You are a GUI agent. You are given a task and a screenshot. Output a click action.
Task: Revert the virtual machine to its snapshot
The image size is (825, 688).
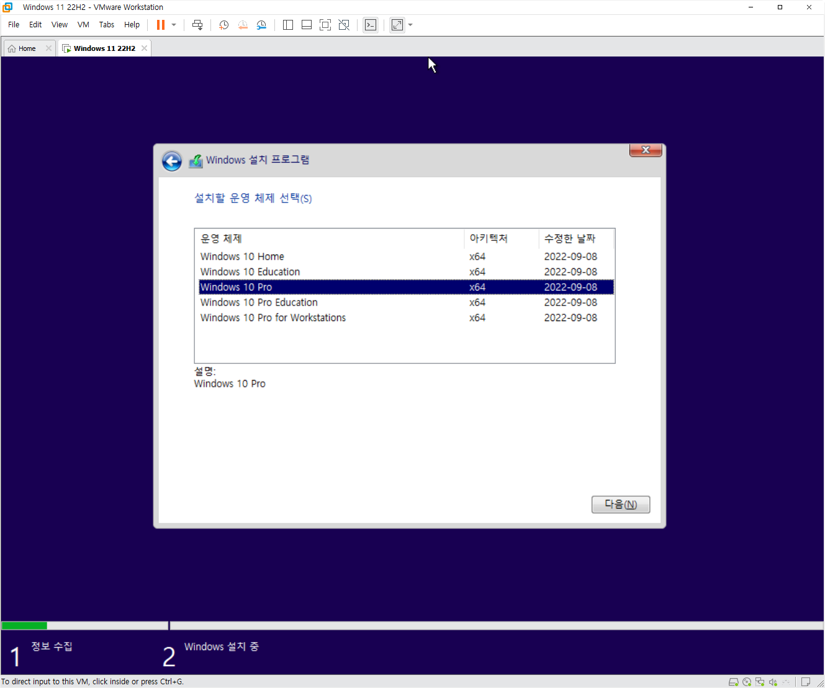pos(243,25)
